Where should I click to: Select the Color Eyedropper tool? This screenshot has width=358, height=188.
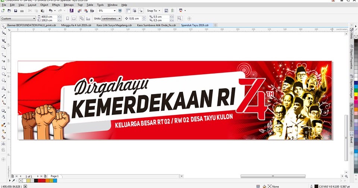(3, 125)
